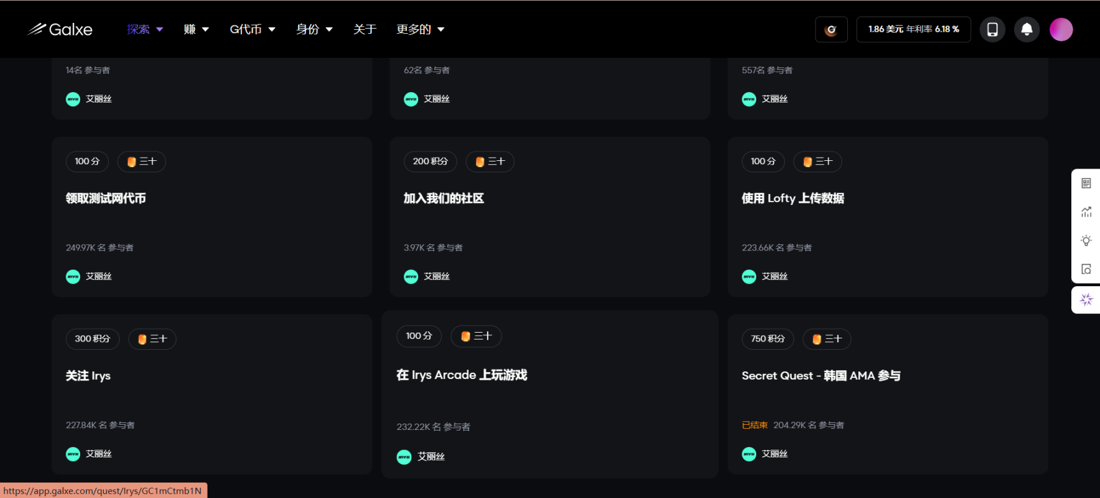This screenshot has height=498, width=1100.
Task: Open the 关于 menu item
Action: click(365, 29)
